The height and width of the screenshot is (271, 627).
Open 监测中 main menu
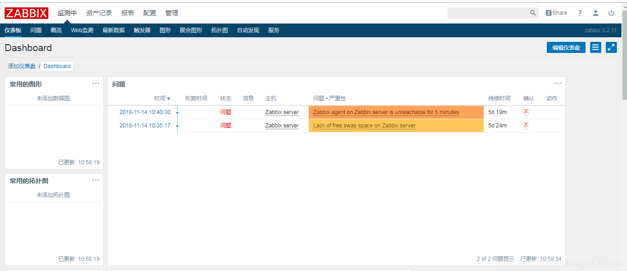click(x=67, y=13)
